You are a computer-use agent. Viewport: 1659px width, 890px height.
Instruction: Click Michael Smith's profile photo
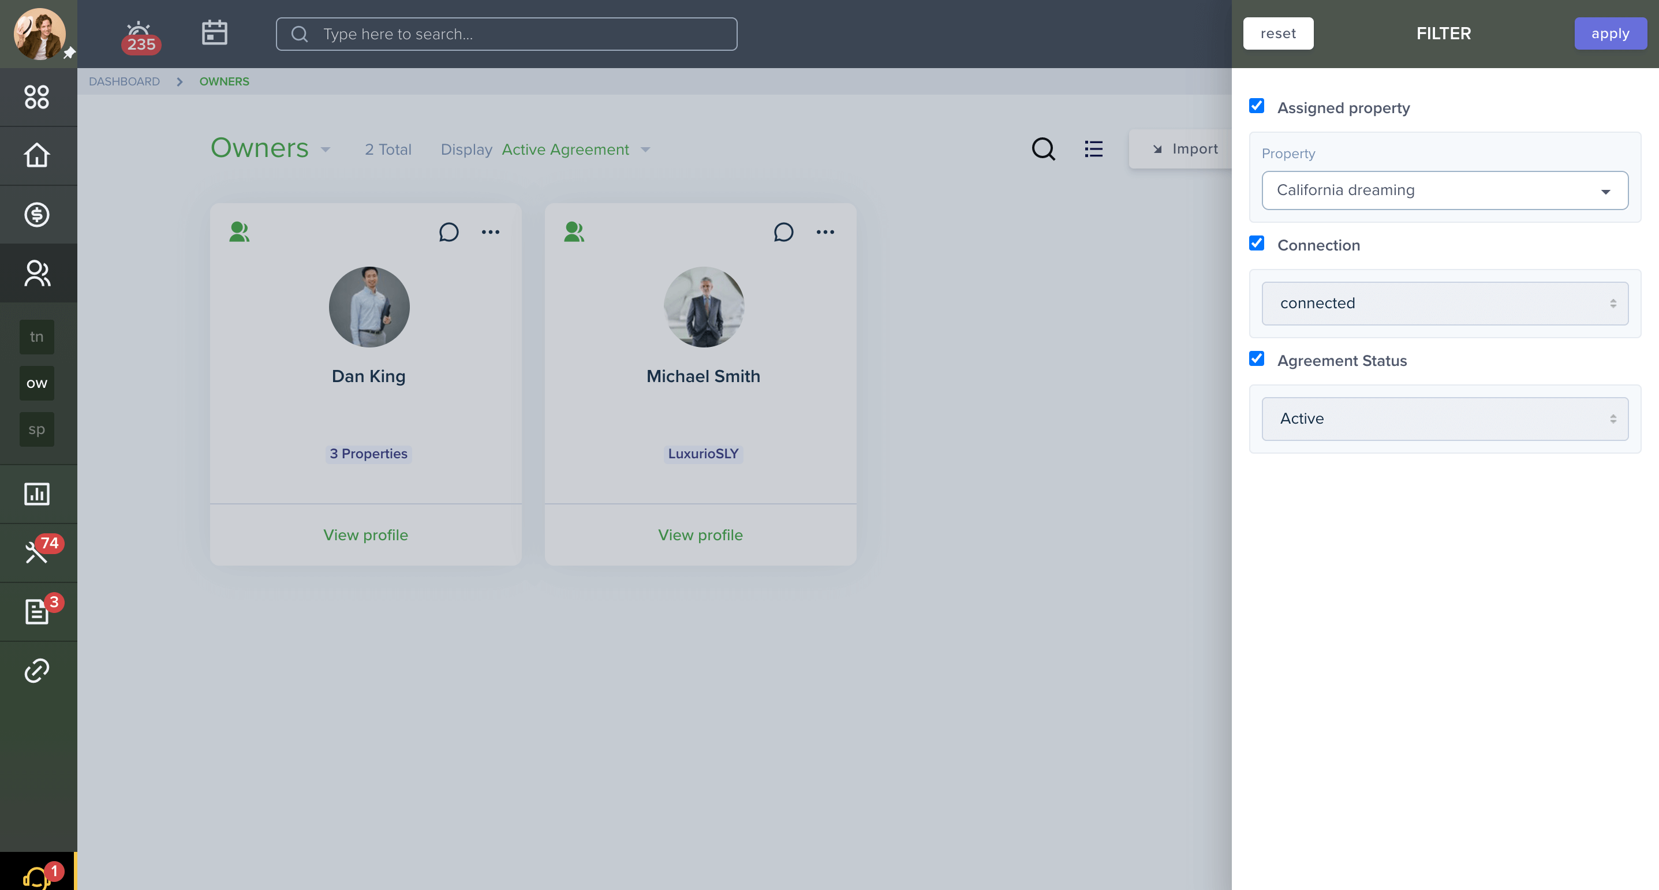(704, 307)
